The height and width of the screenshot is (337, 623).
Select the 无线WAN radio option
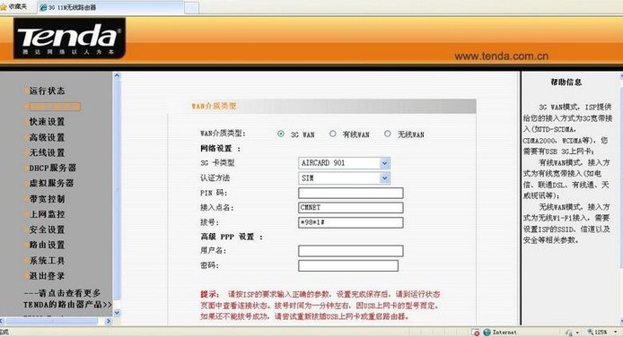(x=388, y=134)
